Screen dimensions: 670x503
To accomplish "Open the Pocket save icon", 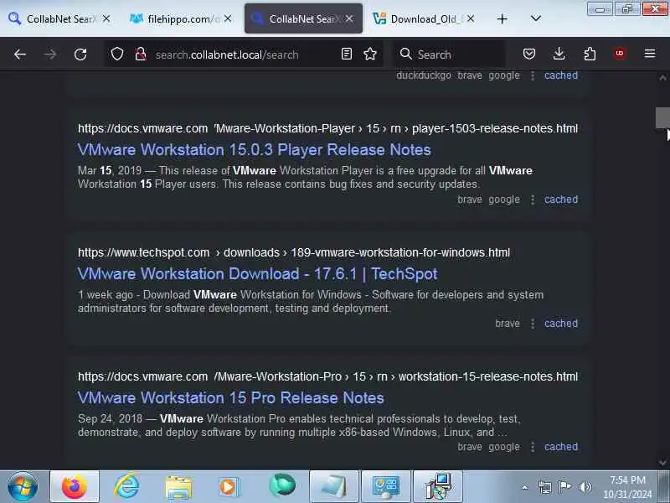I will (529, 54).
